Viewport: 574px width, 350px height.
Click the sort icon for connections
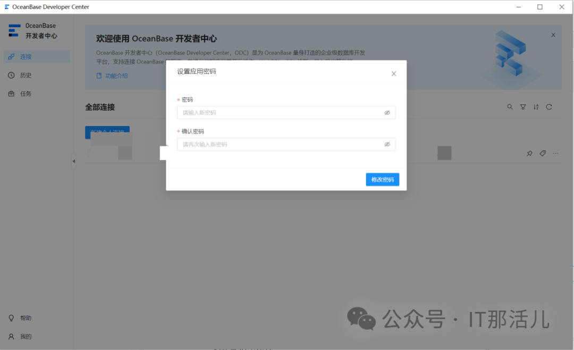[x=536, y=107]
